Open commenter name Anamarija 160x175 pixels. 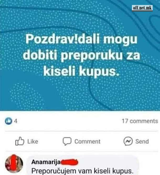click(46, 162)
